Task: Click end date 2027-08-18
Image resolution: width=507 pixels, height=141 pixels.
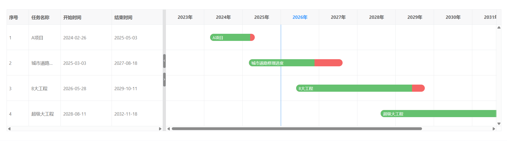Action: [126, 63]
